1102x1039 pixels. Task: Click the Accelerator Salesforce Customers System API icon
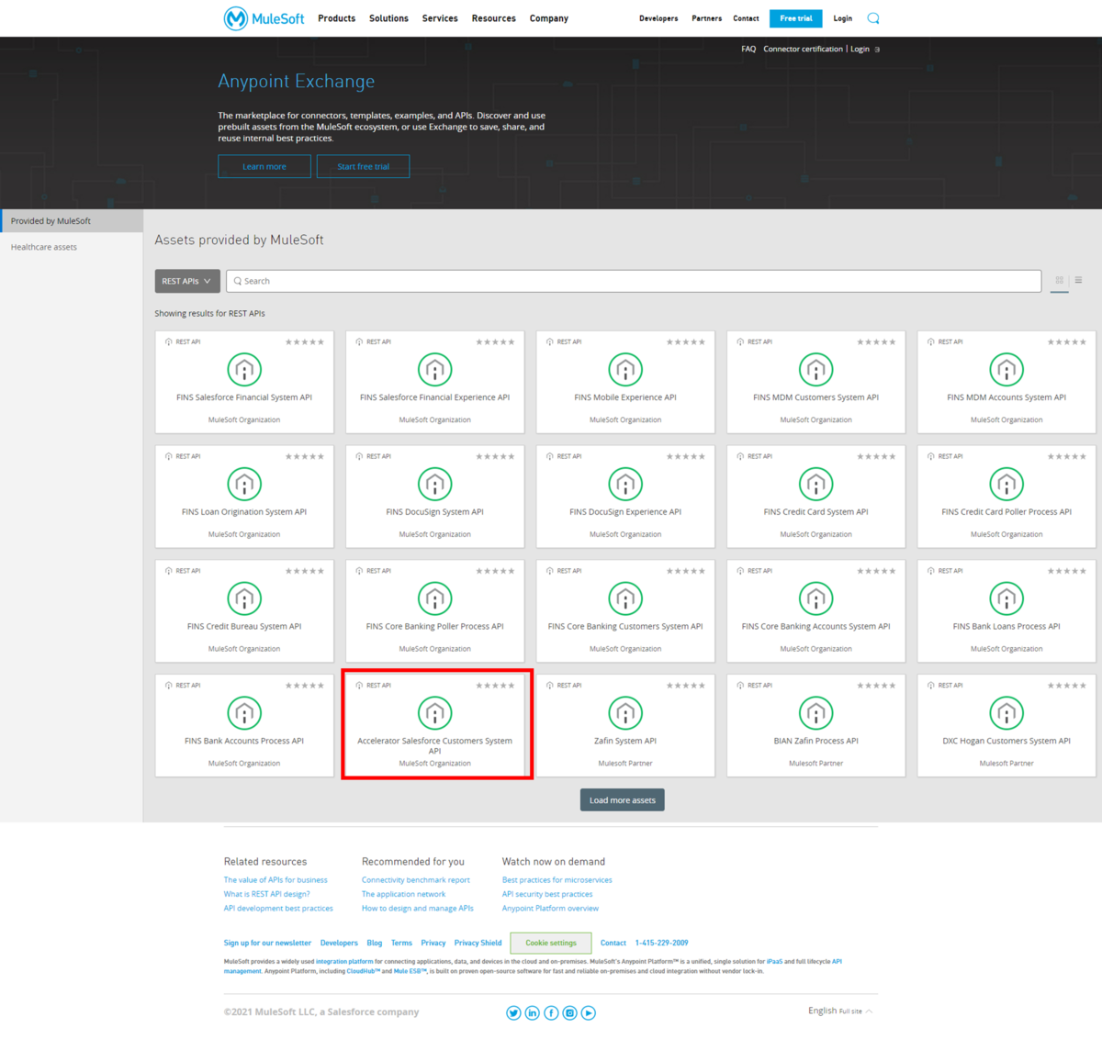coord(435,713)
